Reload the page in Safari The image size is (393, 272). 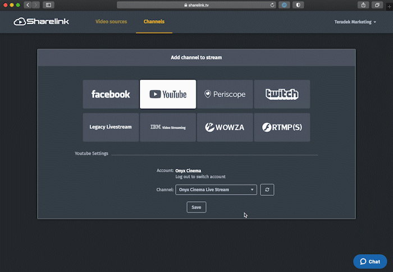(x=272, y=5)
